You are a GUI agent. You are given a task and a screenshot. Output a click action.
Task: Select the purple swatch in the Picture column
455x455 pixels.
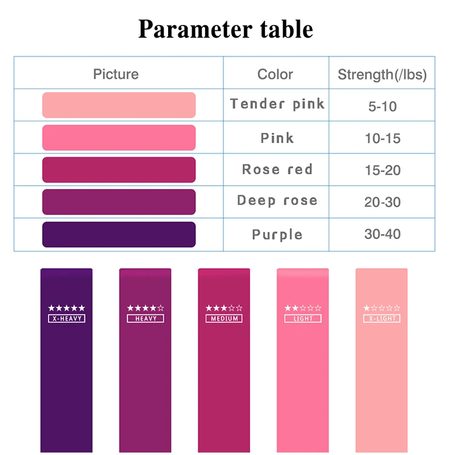coord(119,235)
